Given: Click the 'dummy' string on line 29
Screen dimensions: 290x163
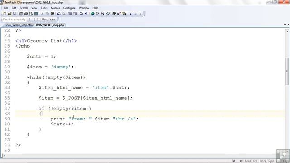Looking at the screenshot, I should click(x=61, y=67).
